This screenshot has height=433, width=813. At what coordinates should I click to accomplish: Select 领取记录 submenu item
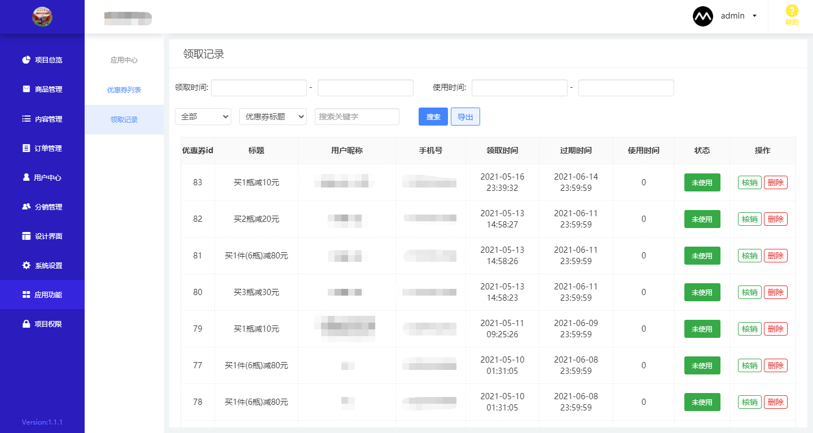tap(124, 120)
